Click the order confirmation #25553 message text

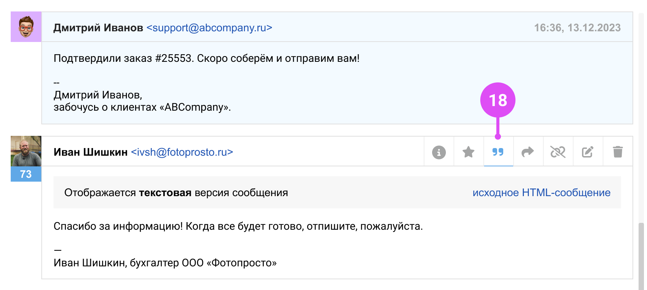coord(206,58)
